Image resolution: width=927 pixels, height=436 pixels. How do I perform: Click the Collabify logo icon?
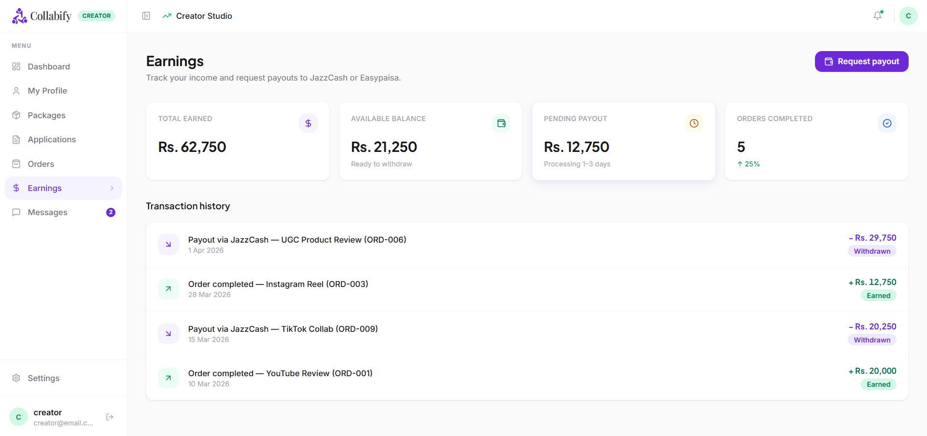coord(19,16)
